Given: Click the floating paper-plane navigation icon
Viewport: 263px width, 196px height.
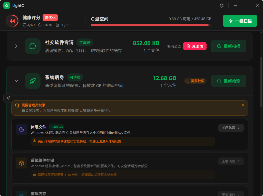Looking at the screenshot, I should 8,98.
